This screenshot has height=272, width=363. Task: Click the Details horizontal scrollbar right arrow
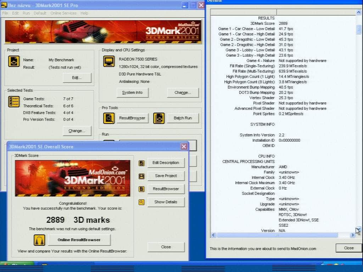352,235
